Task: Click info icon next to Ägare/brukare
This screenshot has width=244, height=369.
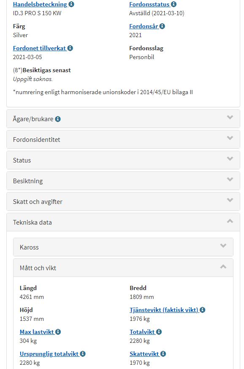Action: coord(58,119)
